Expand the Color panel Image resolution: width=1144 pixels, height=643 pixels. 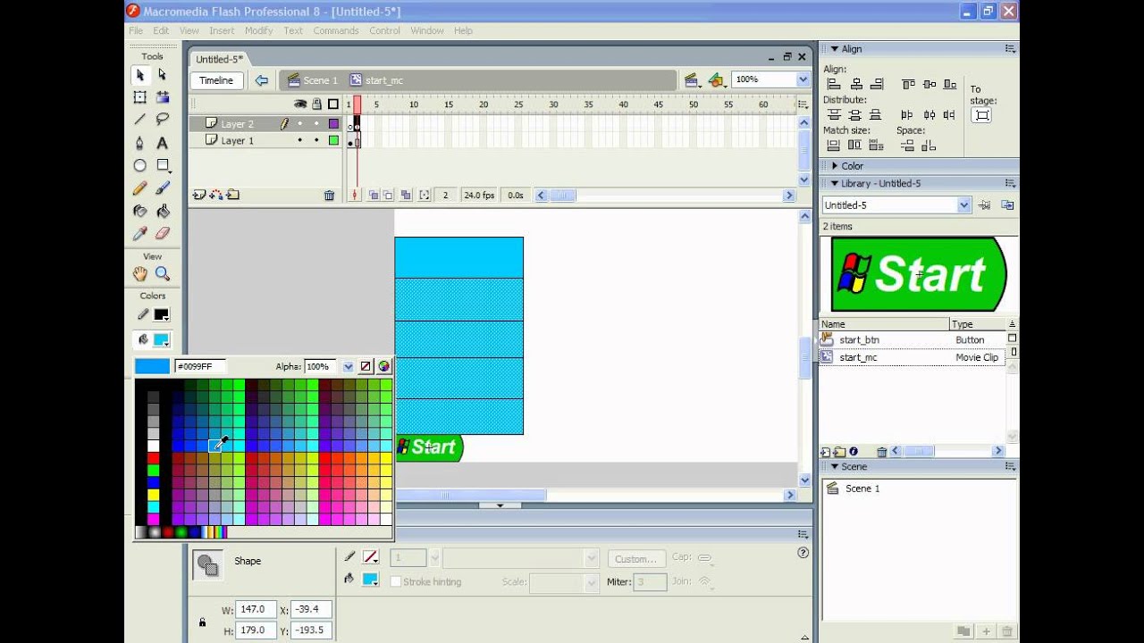click(835, 166)
